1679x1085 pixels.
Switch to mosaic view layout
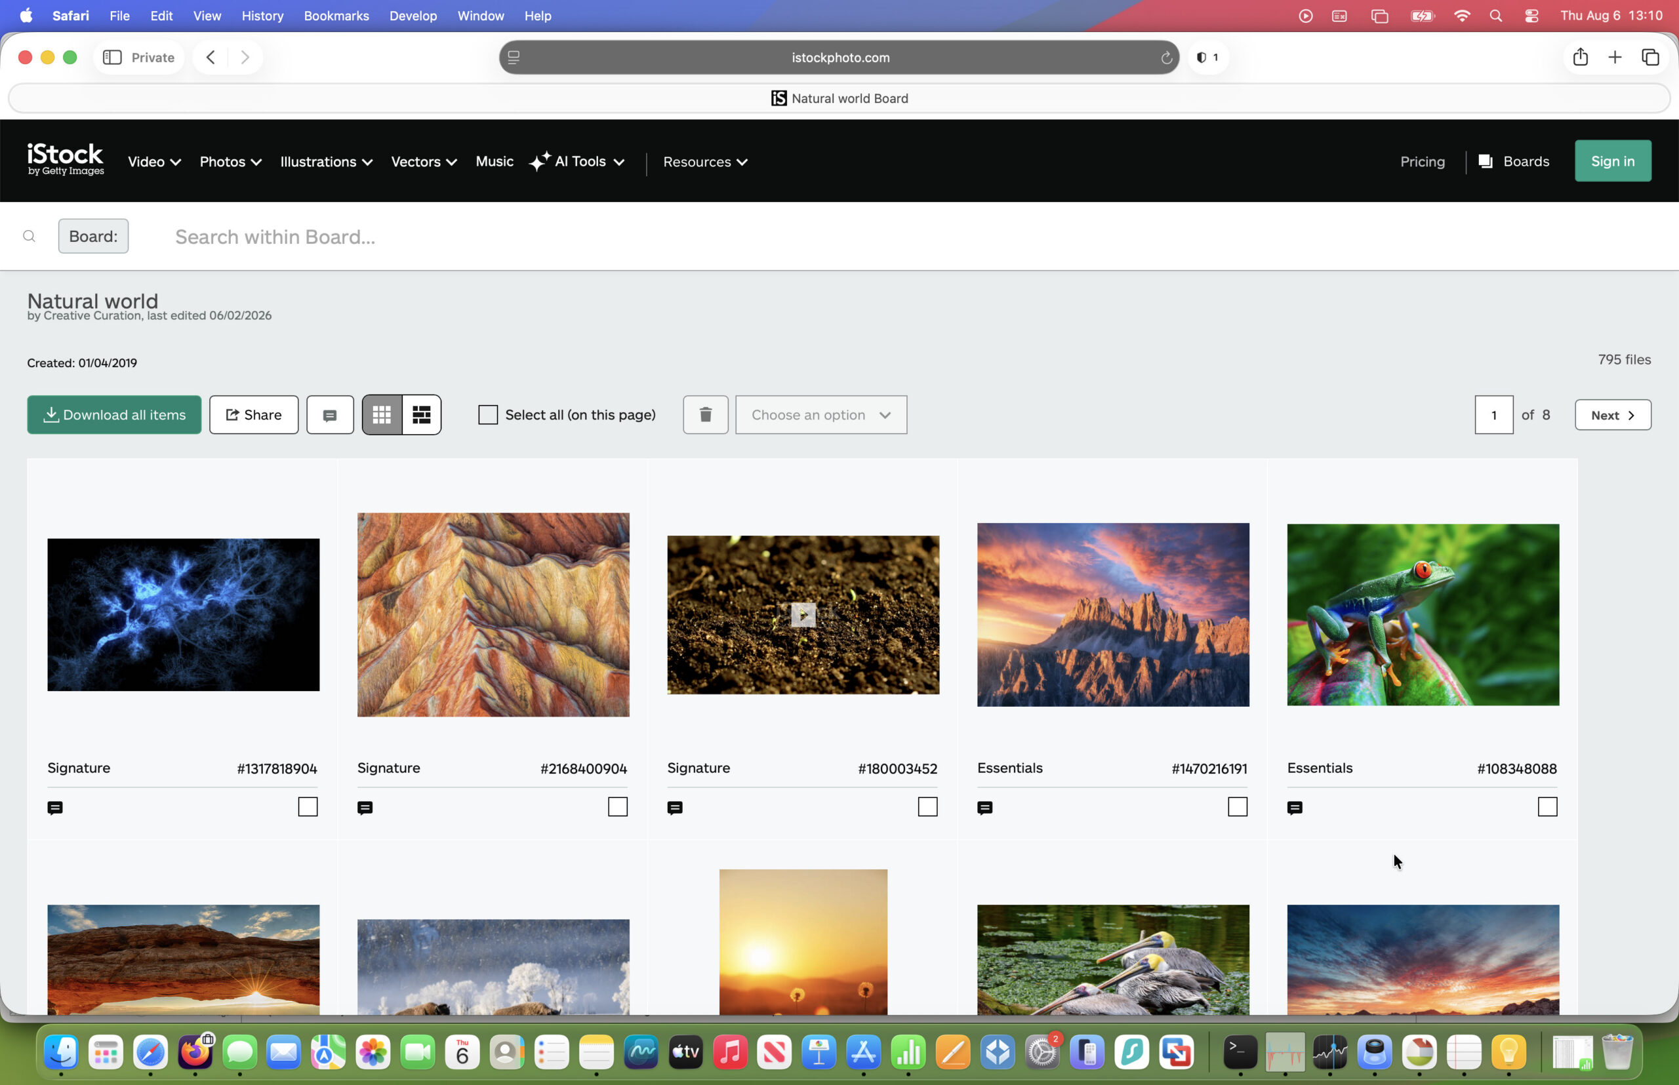(422, 415)
